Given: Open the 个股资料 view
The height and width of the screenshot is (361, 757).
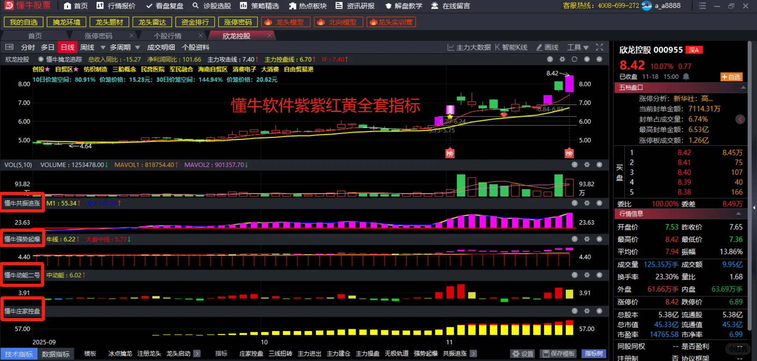Looking at the screenshot, I should (x=196, y=47).
